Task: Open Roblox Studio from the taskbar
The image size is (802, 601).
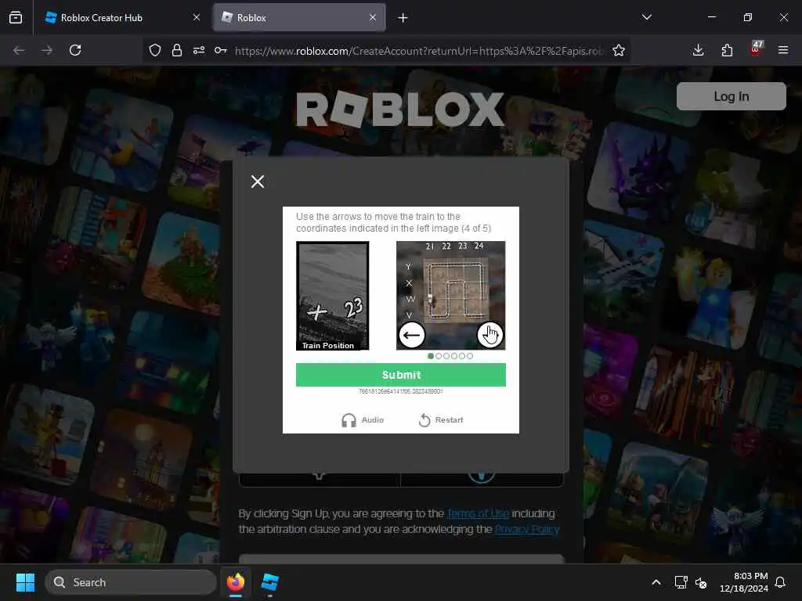Action: (269, 582)
